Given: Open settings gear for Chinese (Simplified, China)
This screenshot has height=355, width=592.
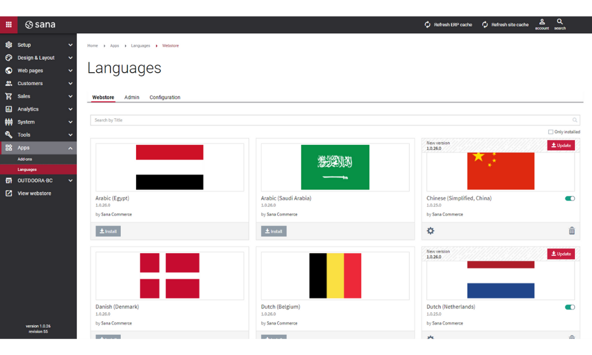Looking at the screenshot, I should (x=430, y=231).
